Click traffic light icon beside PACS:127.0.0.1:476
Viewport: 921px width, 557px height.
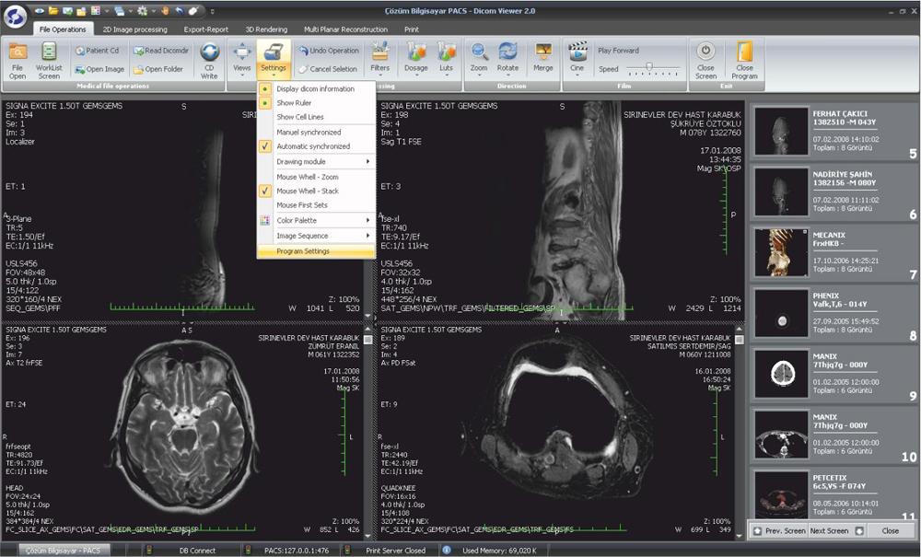pyautogui.click(x=249, y=550)
